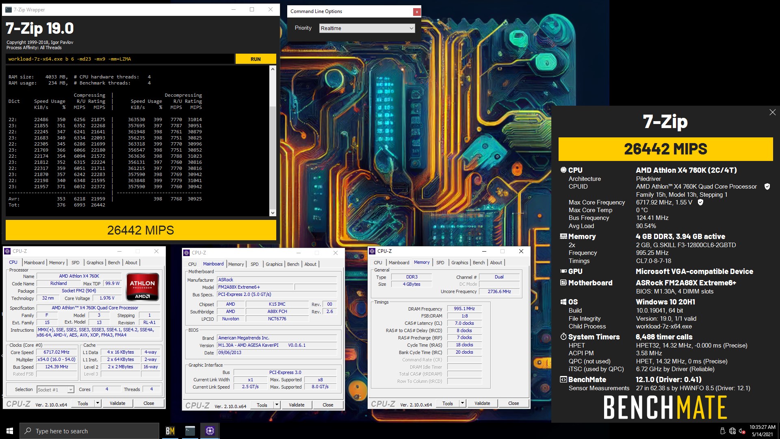Open SPD tab in middle CPU-Z
This screenshot has width=780, height=439.
tap(255, 264)
